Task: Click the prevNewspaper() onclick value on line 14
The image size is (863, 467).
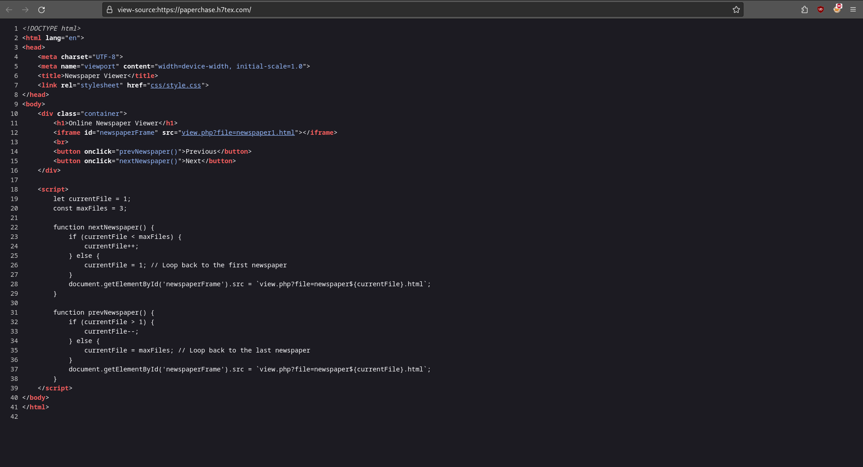Action: click(148, 151)
